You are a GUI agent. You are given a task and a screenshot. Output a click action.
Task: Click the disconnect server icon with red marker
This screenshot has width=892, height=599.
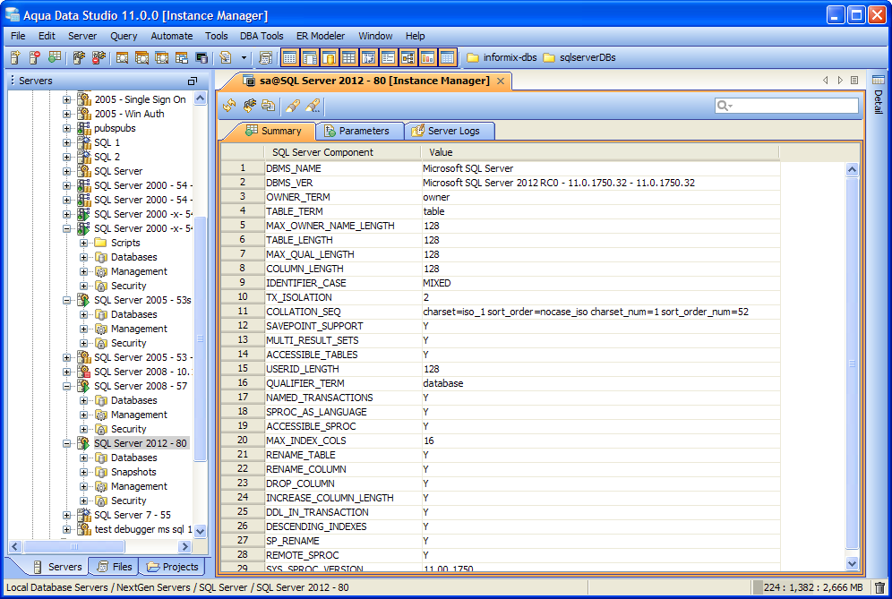click(97, 56)
